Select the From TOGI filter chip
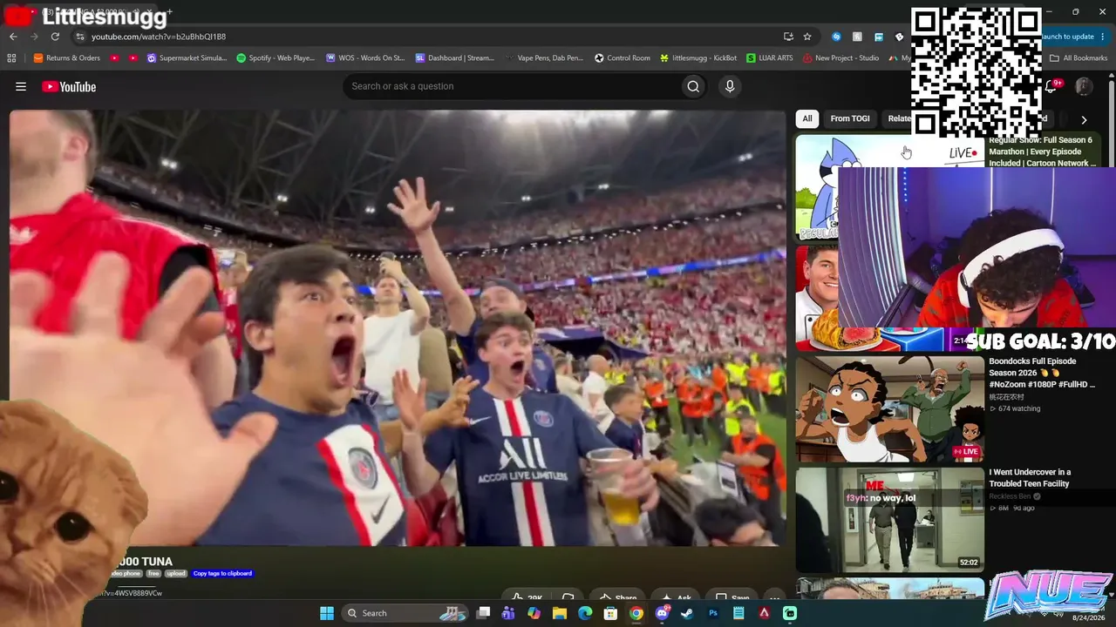 pos(850,118)
